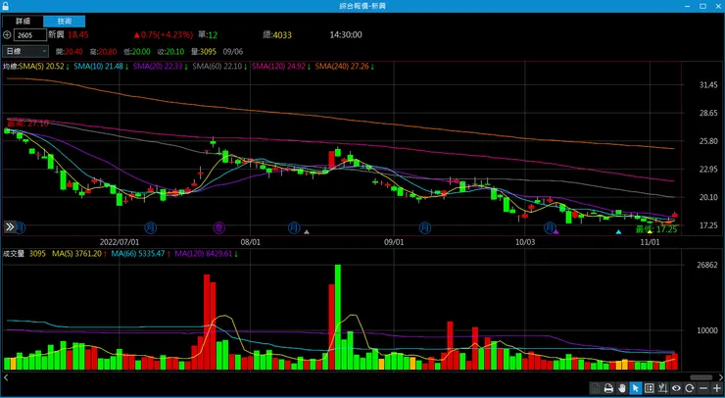Screen dimensions: 725x398
Task: Click the 成交量 volume label
Action: tap(14, 254)
